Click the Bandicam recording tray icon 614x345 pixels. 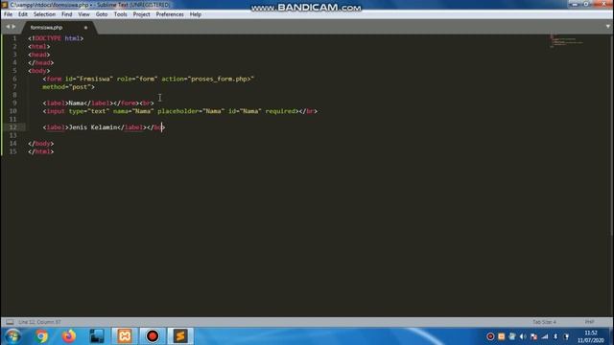tap(490, 336)
